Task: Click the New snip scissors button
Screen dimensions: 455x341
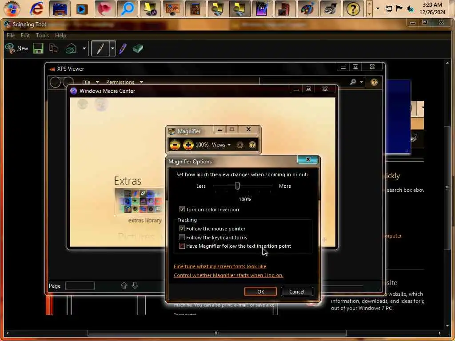Action: [17, 48]
